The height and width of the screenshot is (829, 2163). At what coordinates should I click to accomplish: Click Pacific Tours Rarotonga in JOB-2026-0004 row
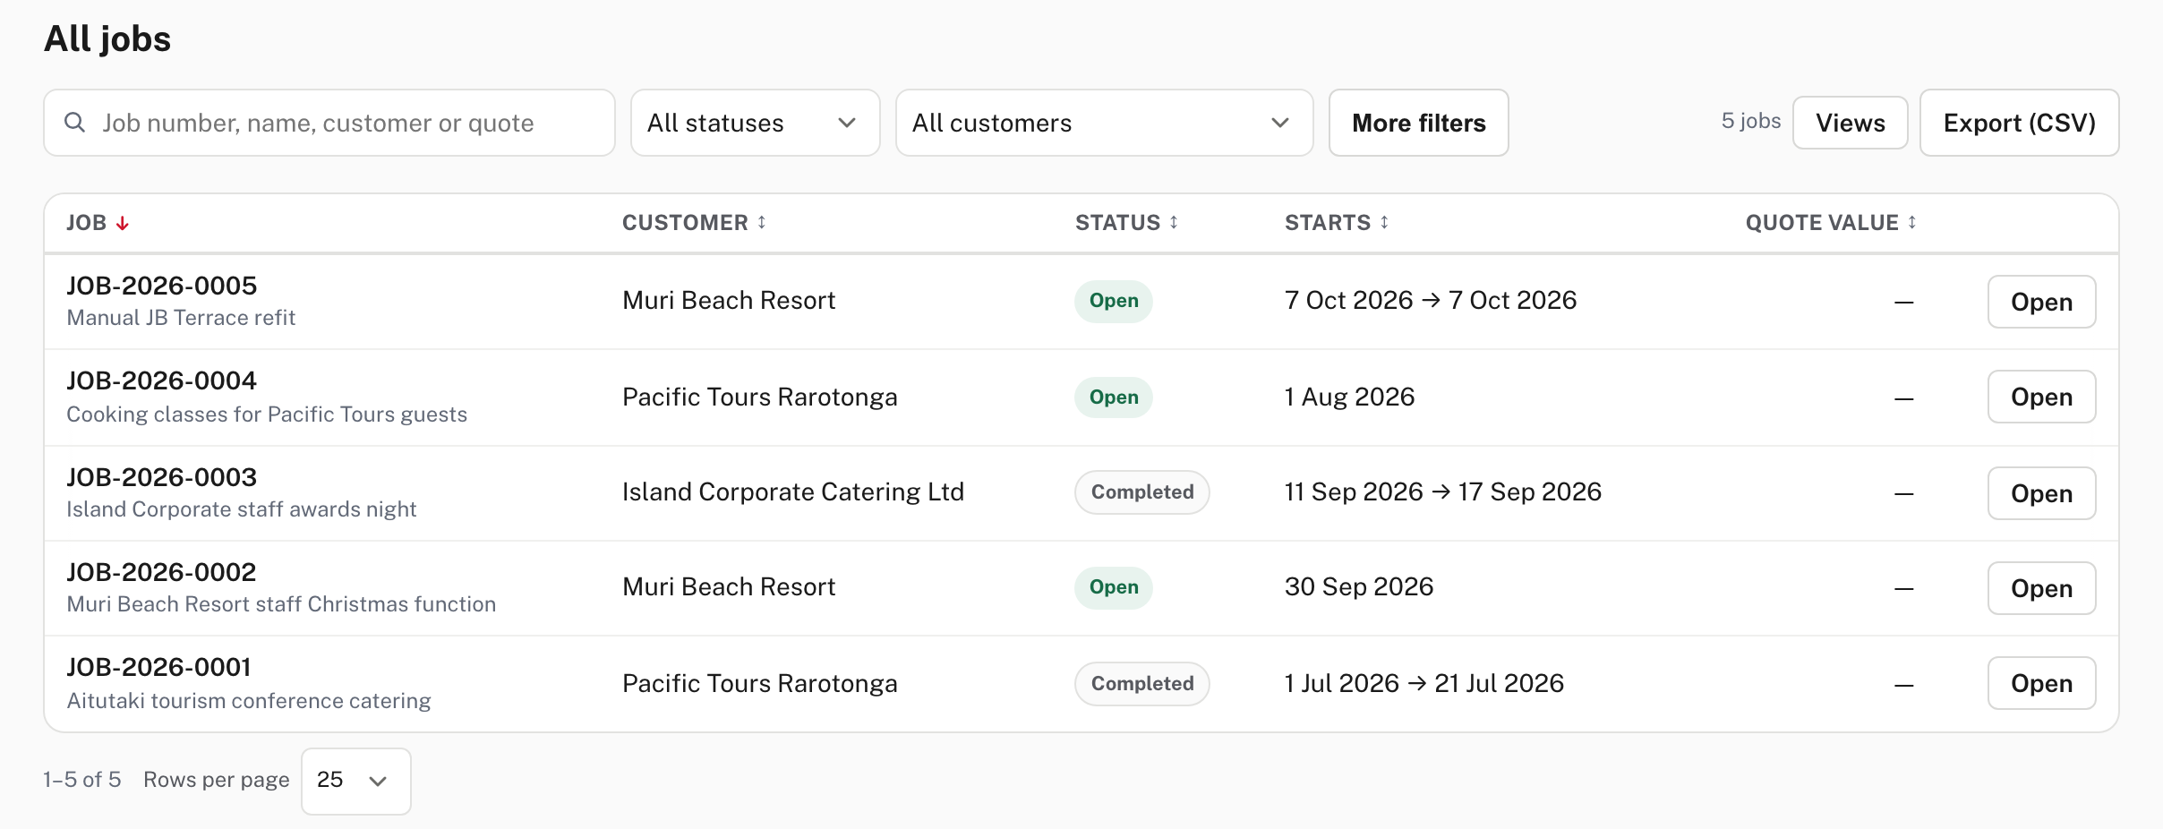pyautogui.click(x=760, y=397)
